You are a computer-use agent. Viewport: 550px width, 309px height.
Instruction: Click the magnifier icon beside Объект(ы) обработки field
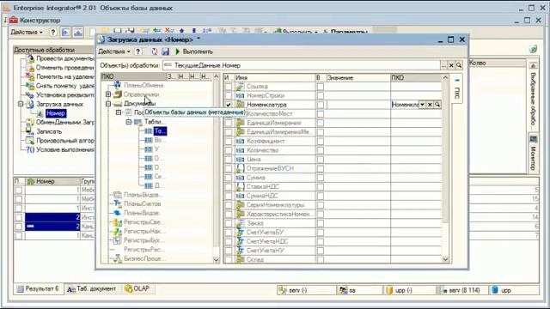pos(459,65)
